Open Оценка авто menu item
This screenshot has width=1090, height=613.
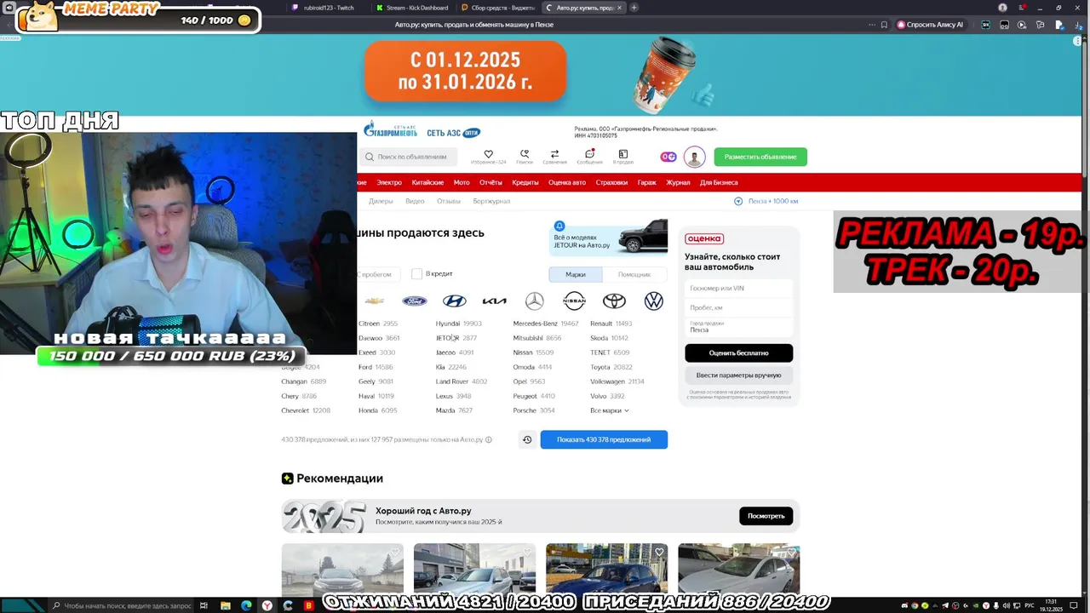coord(567,182)
